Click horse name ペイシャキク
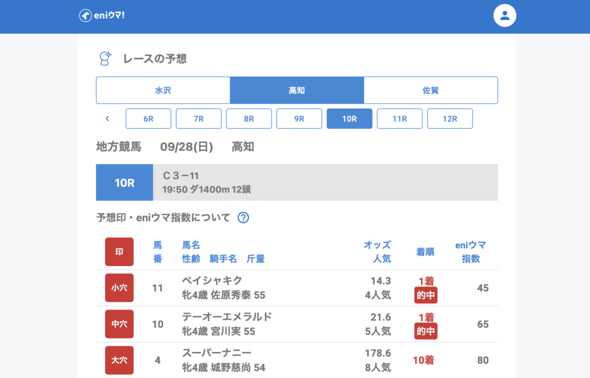This screenshot has height=378, width=590. [x=212, y=281]
